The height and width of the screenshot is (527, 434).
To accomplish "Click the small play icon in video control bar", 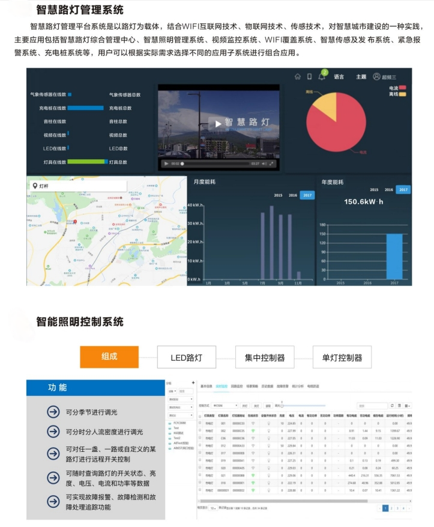I will (x=166, y=163).
